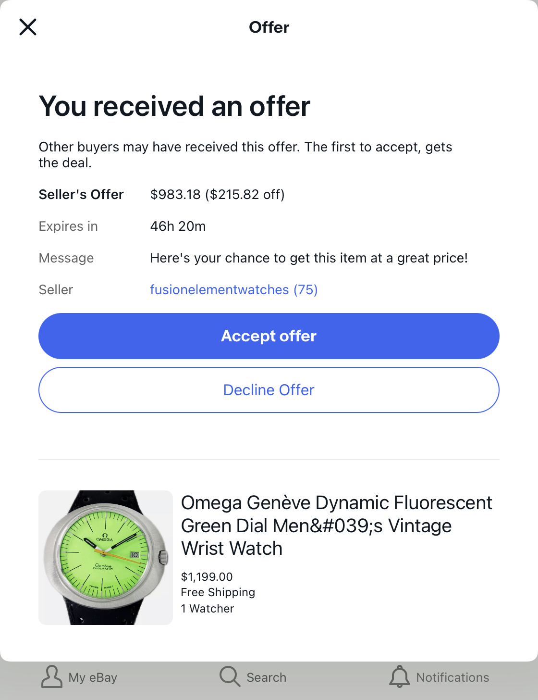This screenshot has width=538, height=700.
Task: Open the Omega watch thumbnail image
Action: click(x=106, y=558)
